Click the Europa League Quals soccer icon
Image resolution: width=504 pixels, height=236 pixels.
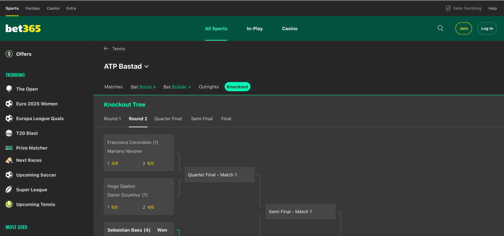pos(9,119)
